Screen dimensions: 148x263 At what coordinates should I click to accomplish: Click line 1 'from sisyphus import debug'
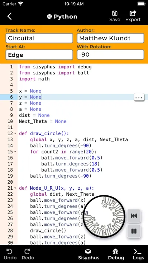pyautogui.click(x=55, y=67)
